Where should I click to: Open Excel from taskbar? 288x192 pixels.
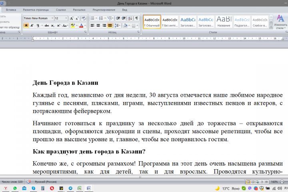(80, 188)
